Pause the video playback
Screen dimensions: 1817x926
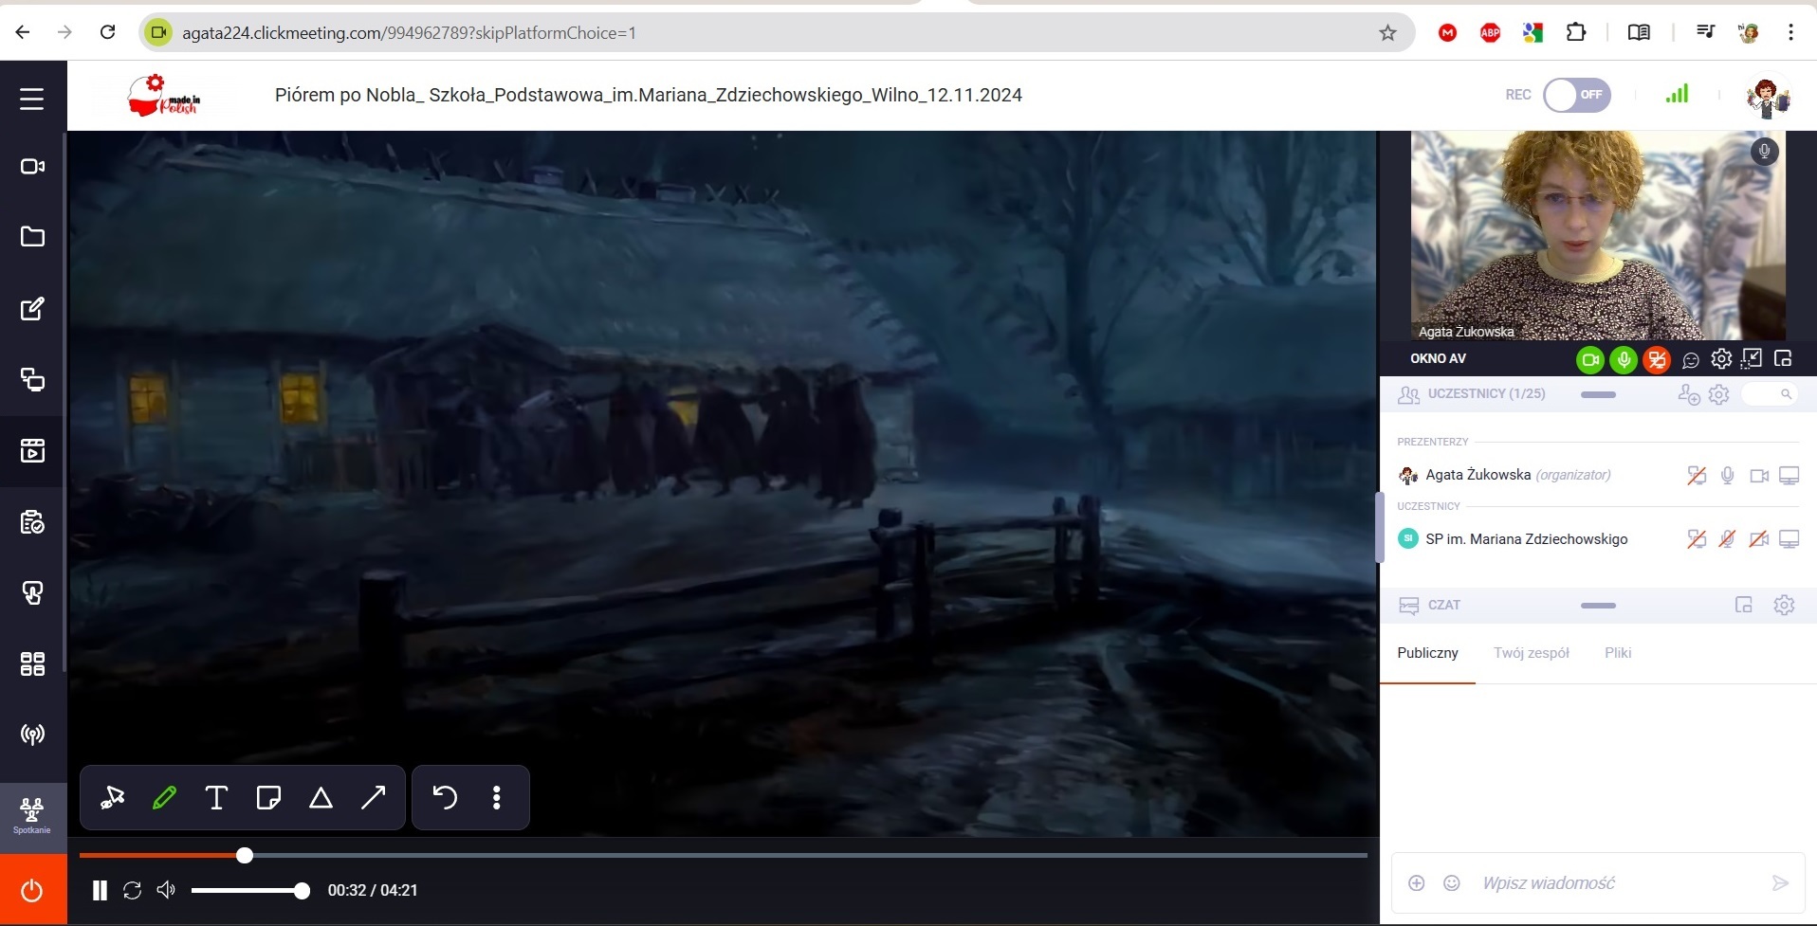(100, 891)
